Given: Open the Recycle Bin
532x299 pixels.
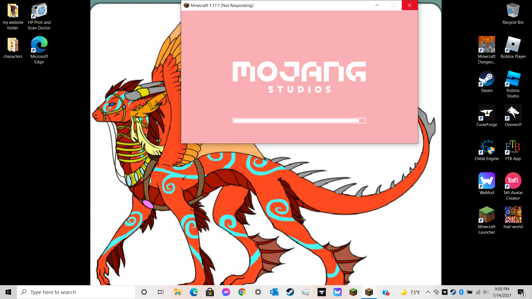Looking at the screenshot, I should [513, 11].
